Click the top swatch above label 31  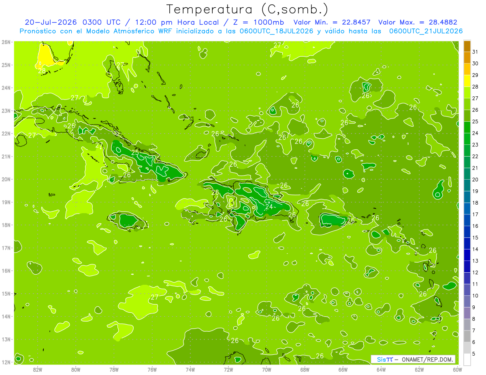click(x=467, y=47)
